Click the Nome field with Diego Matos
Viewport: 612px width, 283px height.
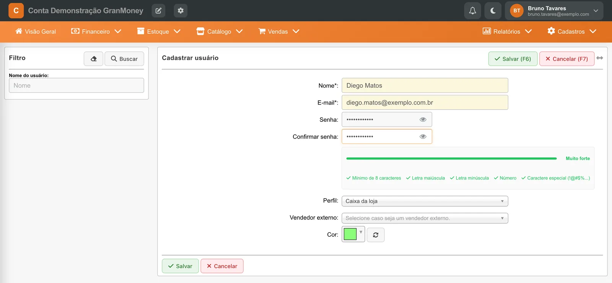click(425, 85)
